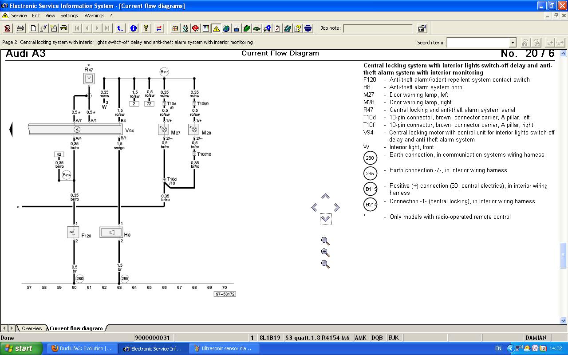Click the blue 't..' toolbar icon

pyautogui.click(x=120, y=28)
